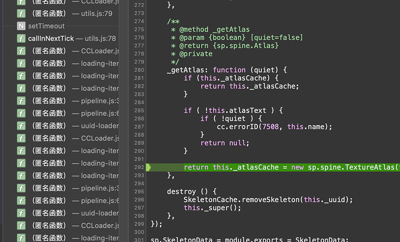Click gutter line number 288

[139, 135]
